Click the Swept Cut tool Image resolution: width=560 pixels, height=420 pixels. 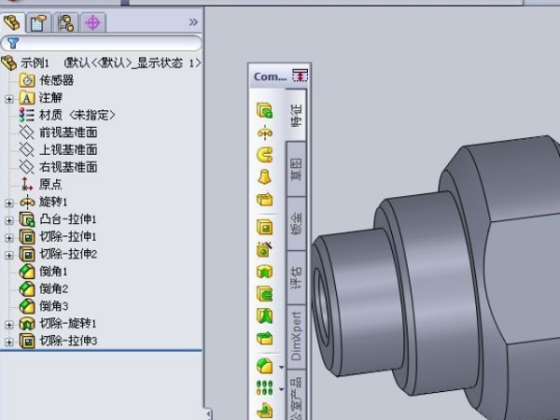265,294
